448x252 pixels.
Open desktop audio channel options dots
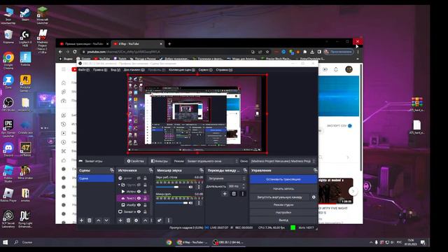pyautogui.click(x=199, y=187)
